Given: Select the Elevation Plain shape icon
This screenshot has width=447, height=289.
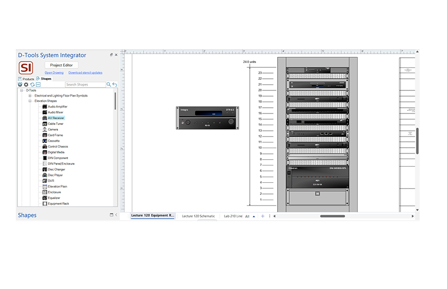Looking at the screenshot, I should pyautogui.click(x=45, y=186).
